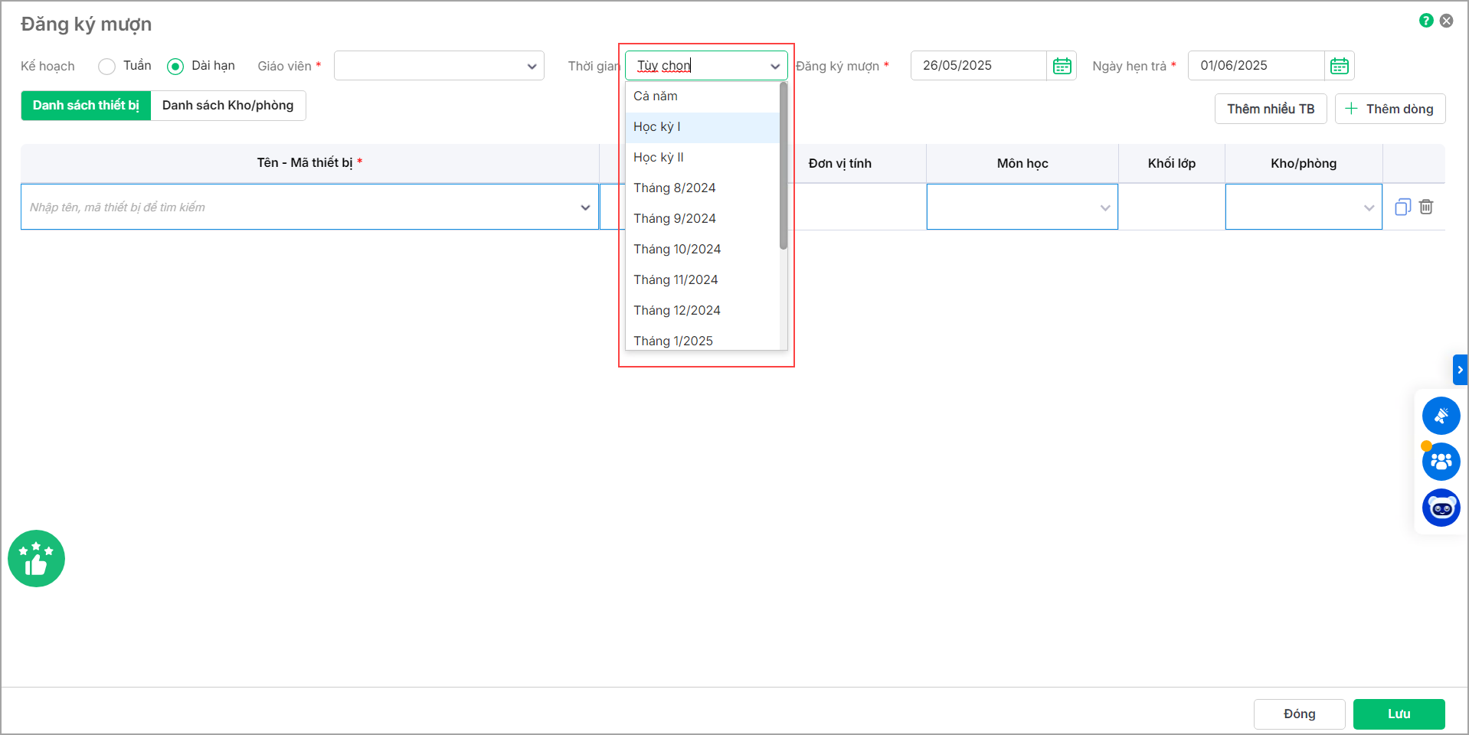Pick Tháng 8/2024 from list

702,188
